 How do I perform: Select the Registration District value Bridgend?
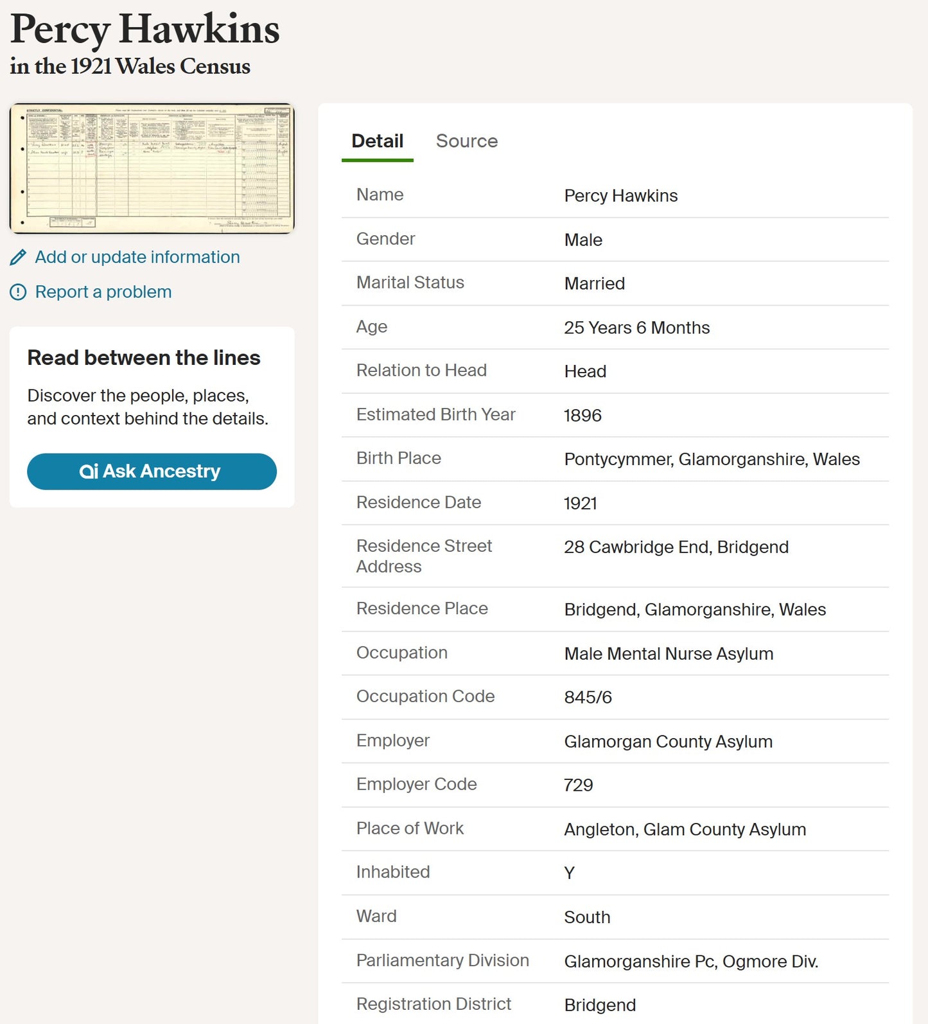click(600, 1005)
